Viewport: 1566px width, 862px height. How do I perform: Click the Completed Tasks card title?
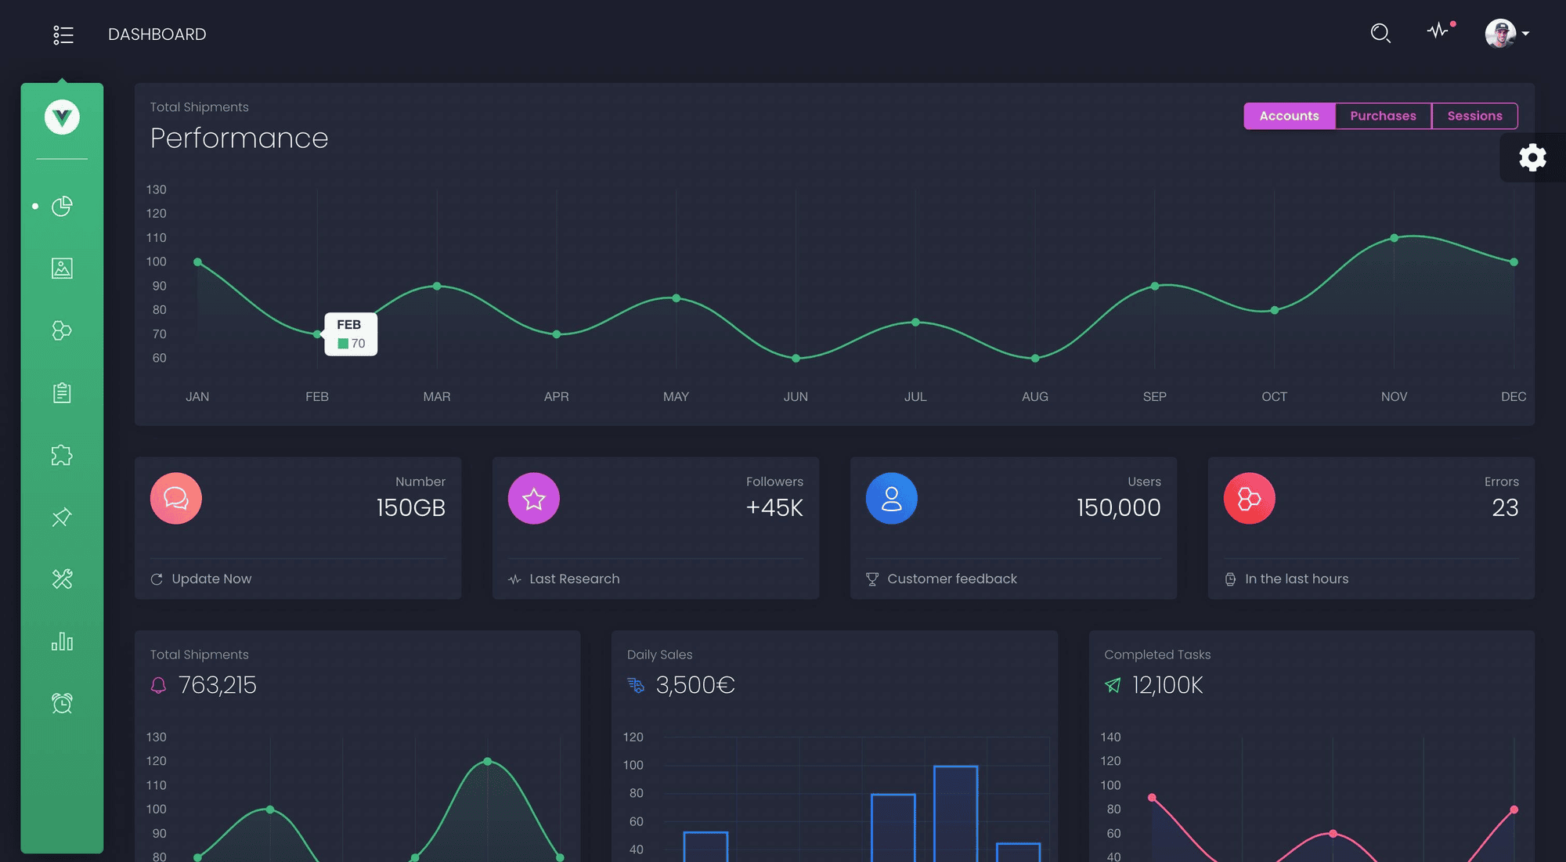(x=1157, y=655)
